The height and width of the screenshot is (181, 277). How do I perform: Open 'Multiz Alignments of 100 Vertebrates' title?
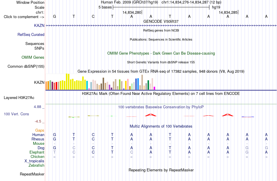click(161, 126)
